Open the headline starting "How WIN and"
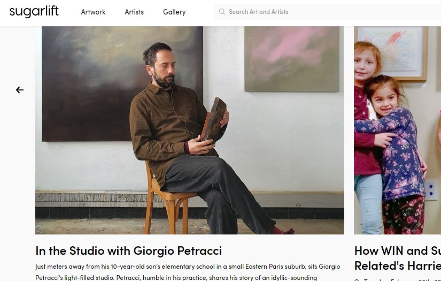The image size is (441, 281). (x=398, y=250)
